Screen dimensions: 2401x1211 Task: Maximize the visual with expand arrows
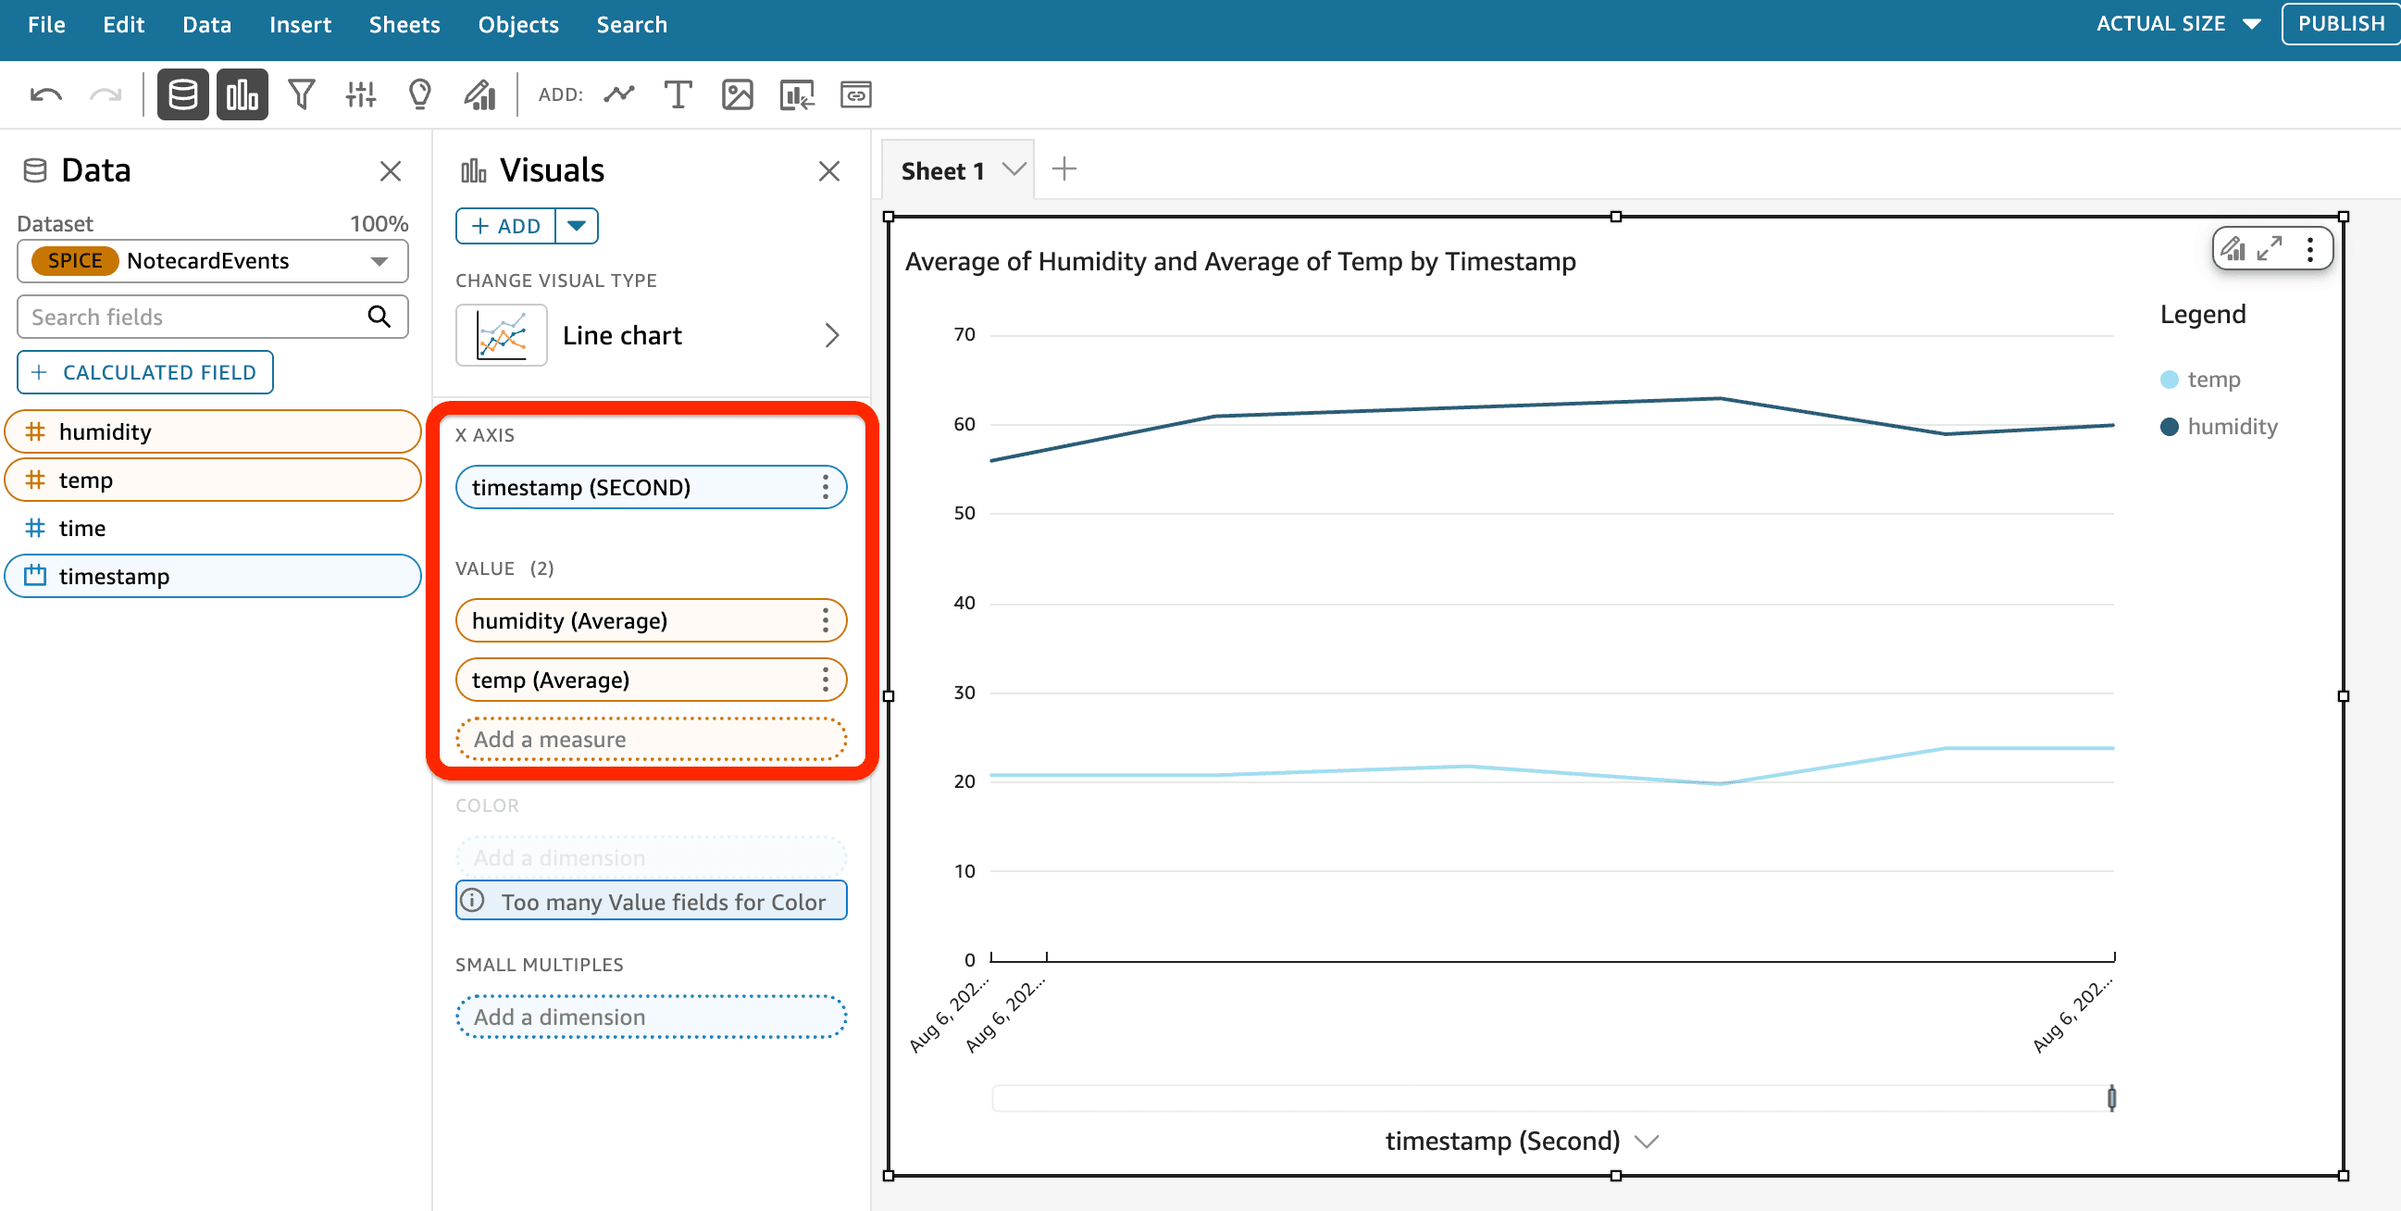click(2270, 249)
